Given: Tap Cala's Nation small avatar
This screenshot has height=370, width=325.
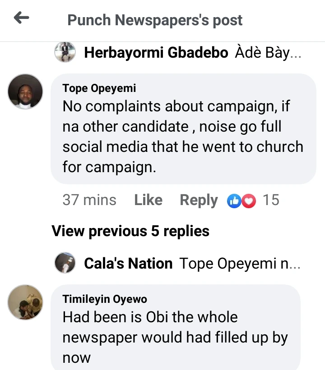Looking at the screenshot, I should tap(65, 263).
